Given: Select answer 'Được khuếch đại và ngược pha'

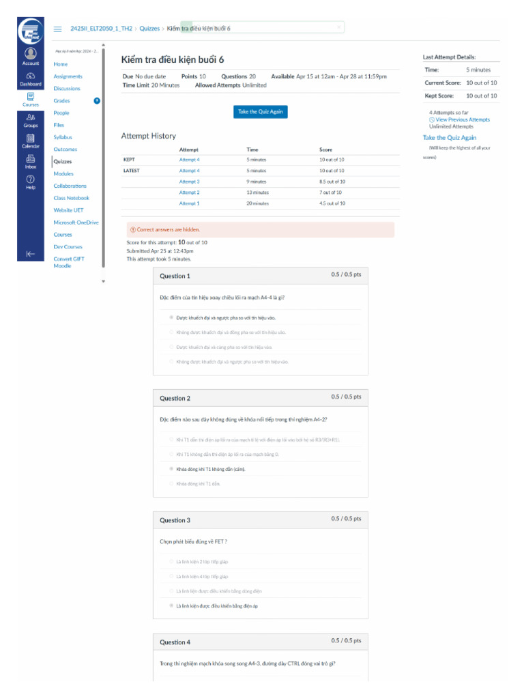Looking at the screenshot, I should (x=171, y=317).
